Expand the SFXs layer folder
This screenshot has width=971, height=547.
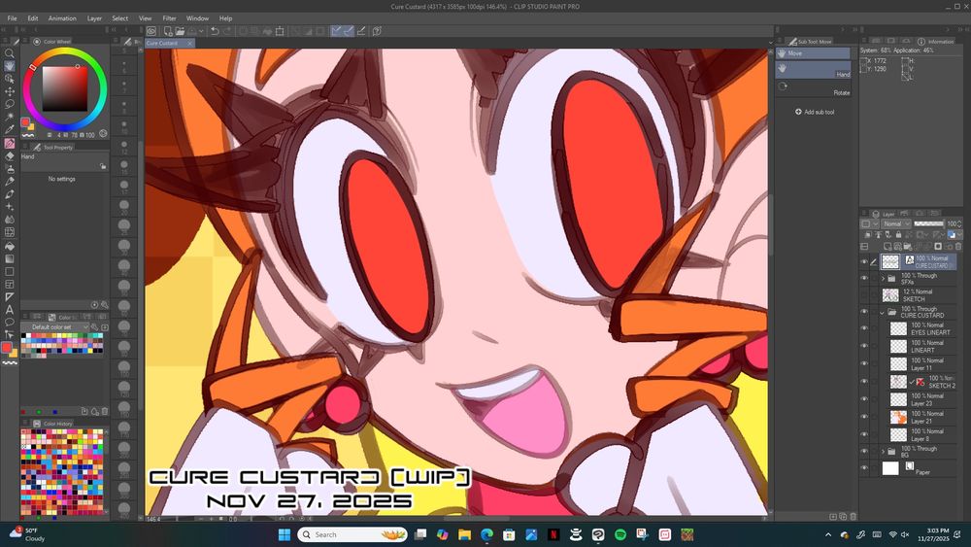coord(884,279)
